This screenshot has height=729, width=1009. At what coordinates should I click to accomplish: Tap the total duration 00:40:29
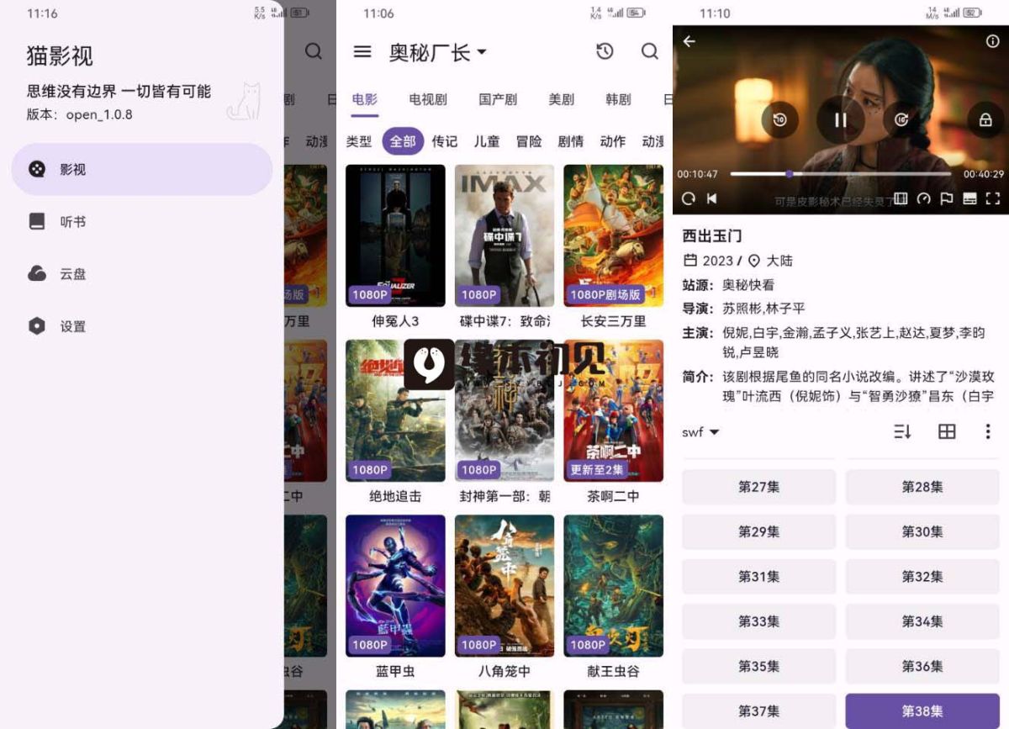[984, 174]
